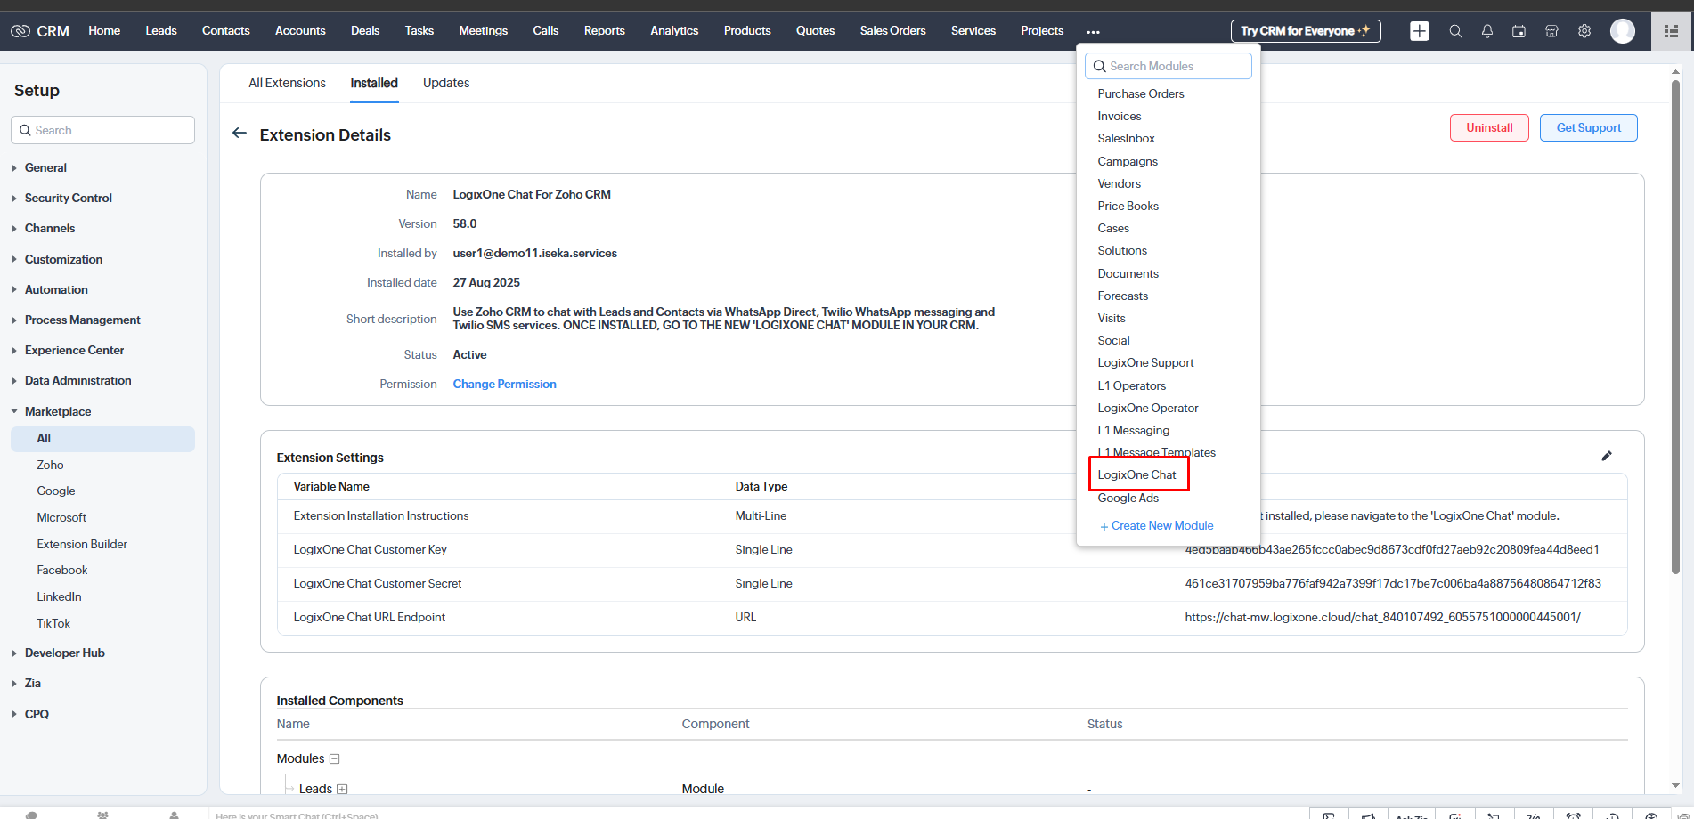Open the setup gear icon
The height and width of the screenshot is (819, 1694).
point(1584,31)
